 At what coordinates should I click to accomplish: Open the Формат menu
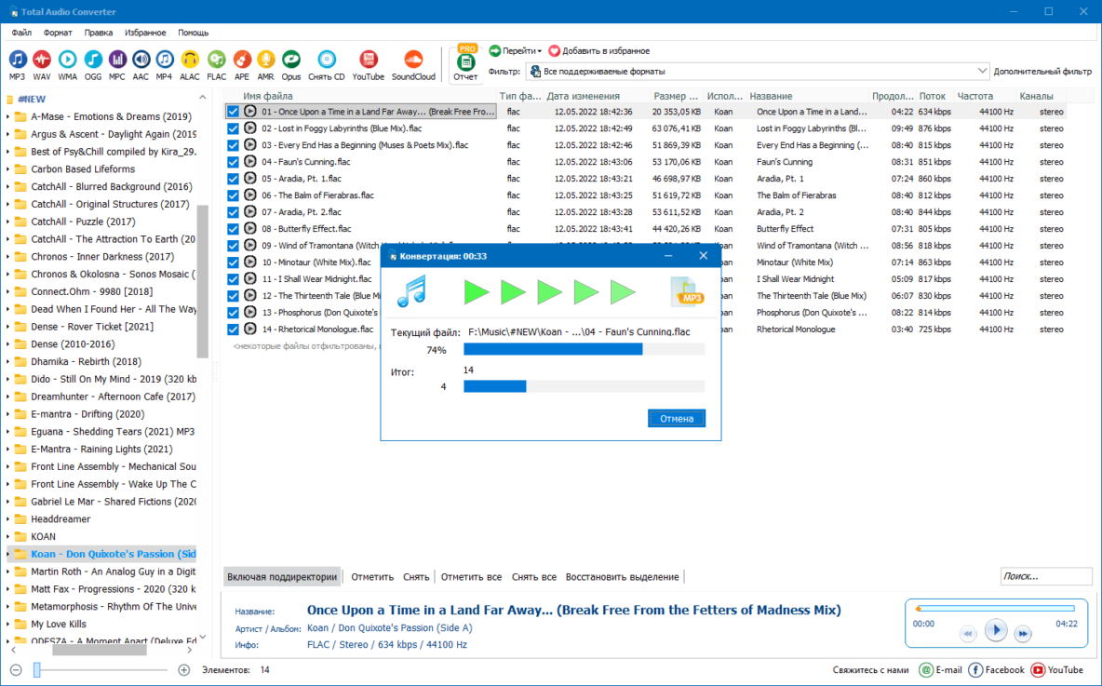pyautogui.click(x=58, y=33)
